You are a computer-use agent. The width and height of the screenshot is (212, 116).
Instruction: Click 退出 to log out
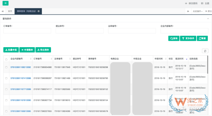point(208,11)
